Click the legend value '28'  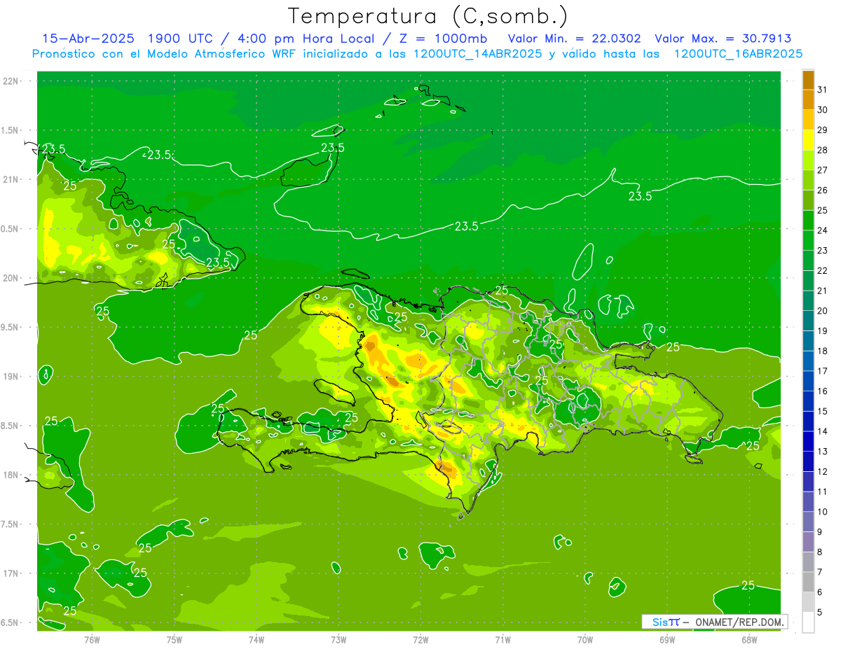coord(823,150)
